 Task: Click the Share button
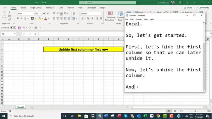click(x=188, y=8)
